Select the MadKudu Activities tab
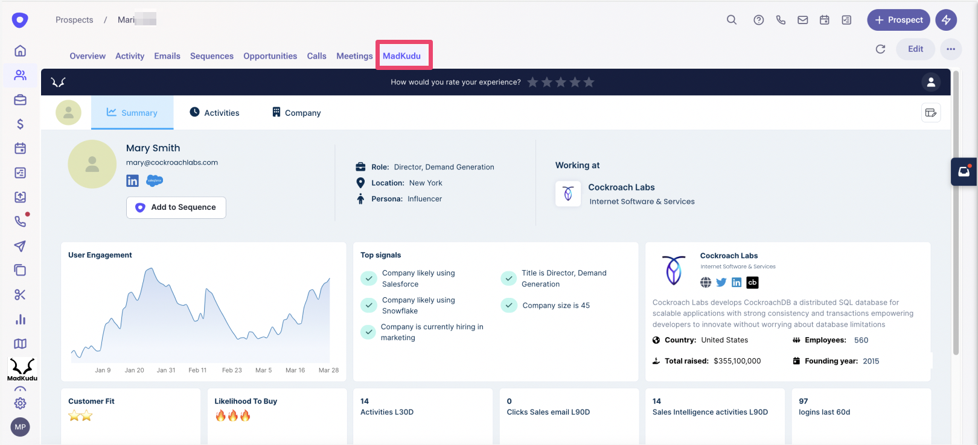 (x=214, y=112)
